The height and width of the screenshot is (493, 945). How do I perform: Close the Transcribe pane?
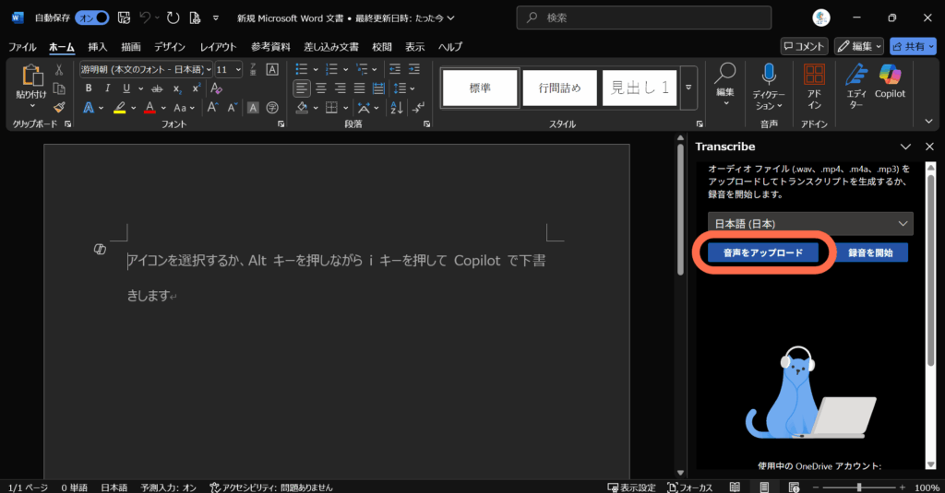point(929,147)
